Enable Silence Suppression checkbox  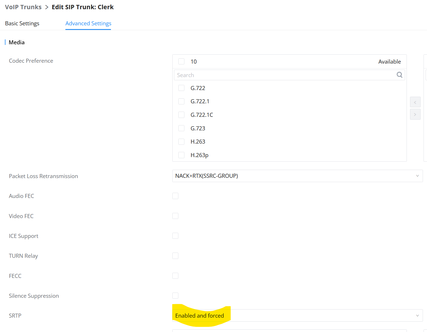(x=175, y=295)
